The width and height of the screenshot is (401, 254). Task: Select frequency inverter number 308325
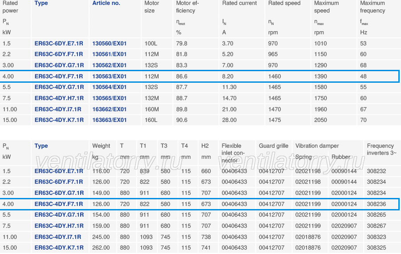[x=376, y=248]
